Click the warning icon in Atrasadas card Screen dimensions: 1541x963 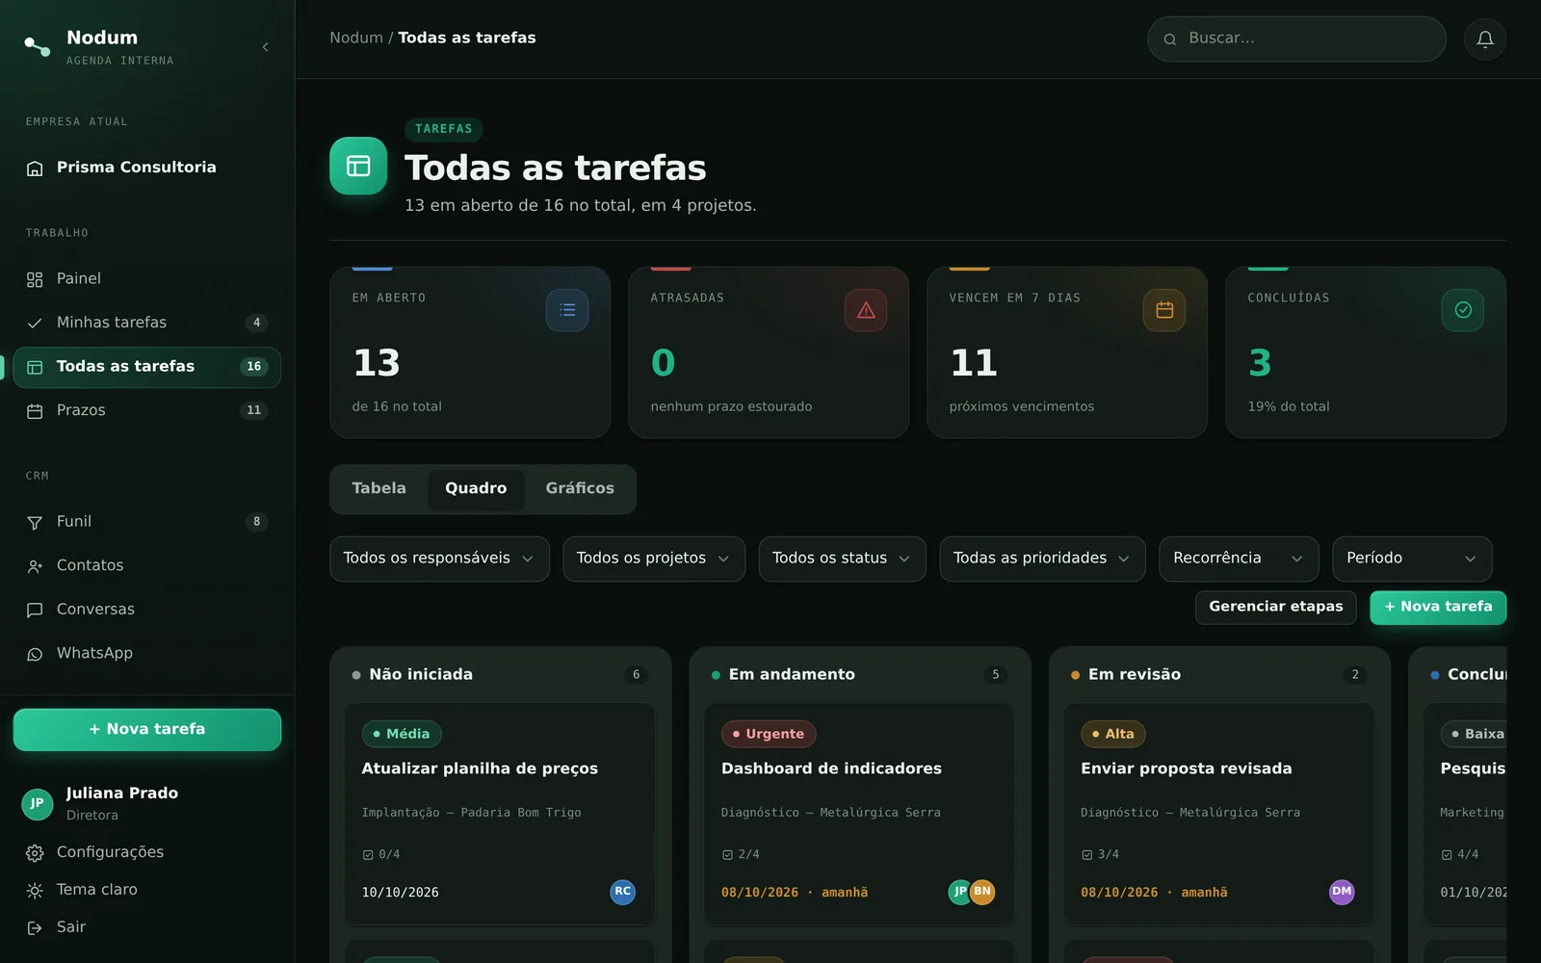866,310
